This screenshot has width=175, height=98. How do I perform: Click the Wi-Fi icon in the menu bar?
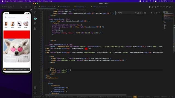[x=150, y=1]
